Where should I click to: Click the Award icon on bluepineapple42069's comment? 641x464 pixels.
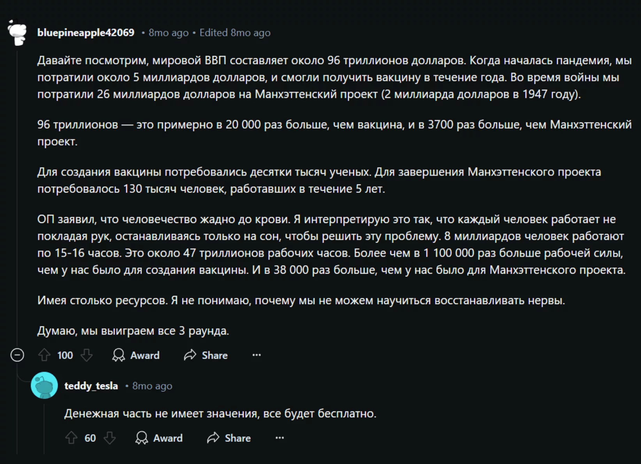[x=119, y=355]
